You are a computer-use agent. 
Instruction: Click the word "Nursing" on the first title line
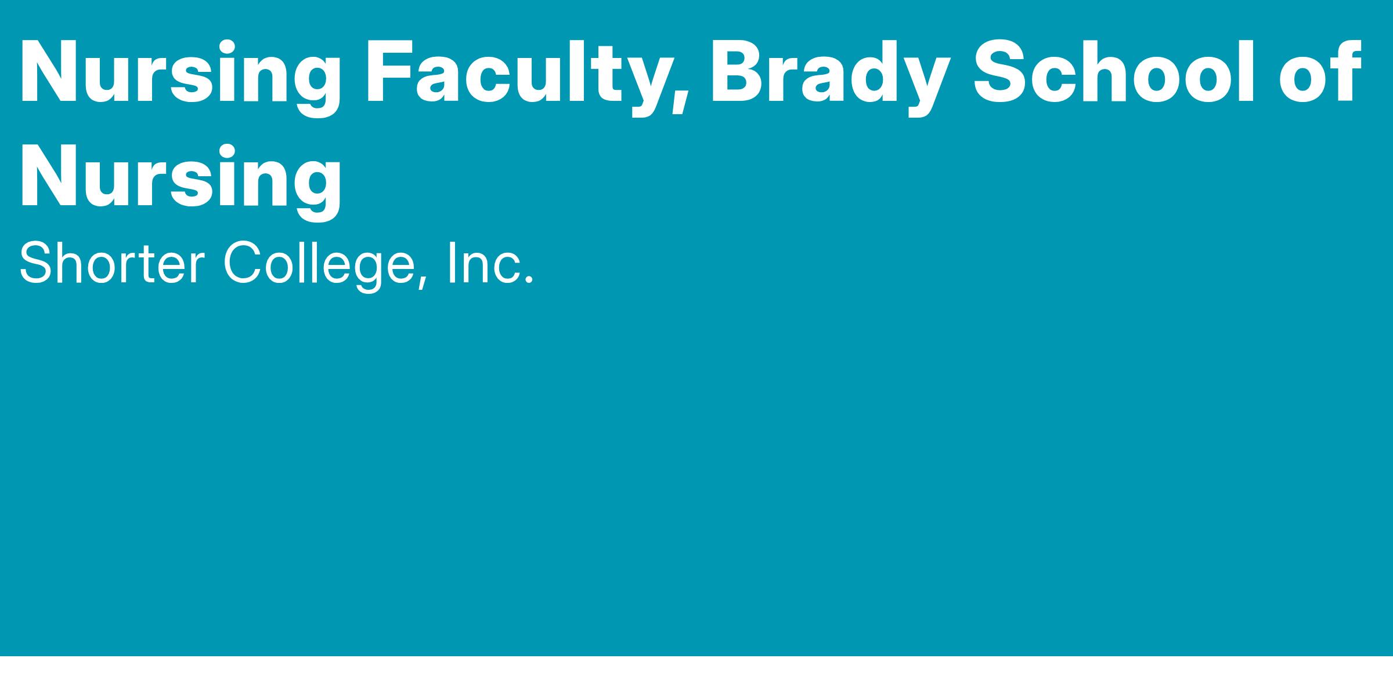click(181, 78)
